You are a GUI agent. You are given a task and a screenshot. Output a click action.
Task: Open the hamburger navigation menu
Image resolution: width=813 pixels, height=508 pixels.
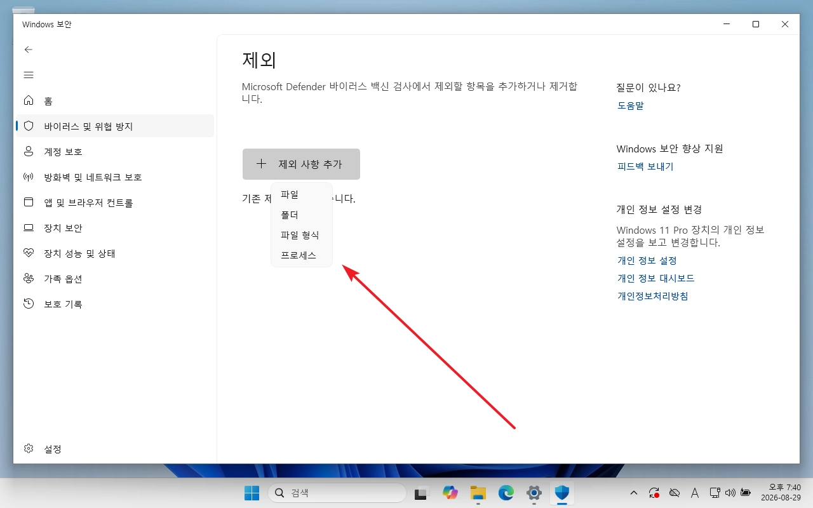28,75
